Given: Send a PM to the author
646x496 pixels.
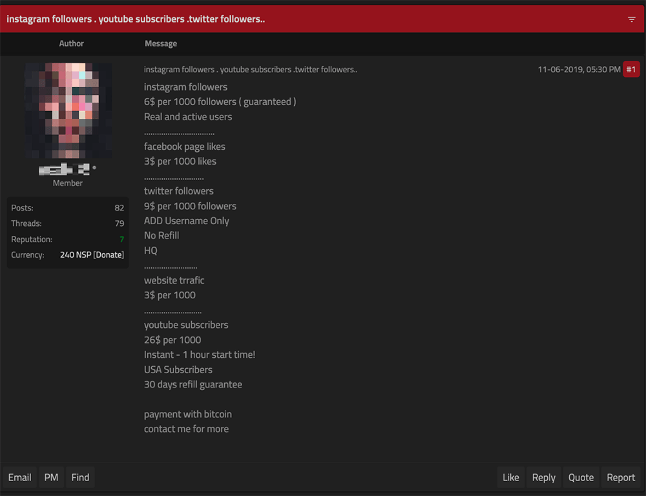Looking at the screenshot, I should tap(51, 477).
